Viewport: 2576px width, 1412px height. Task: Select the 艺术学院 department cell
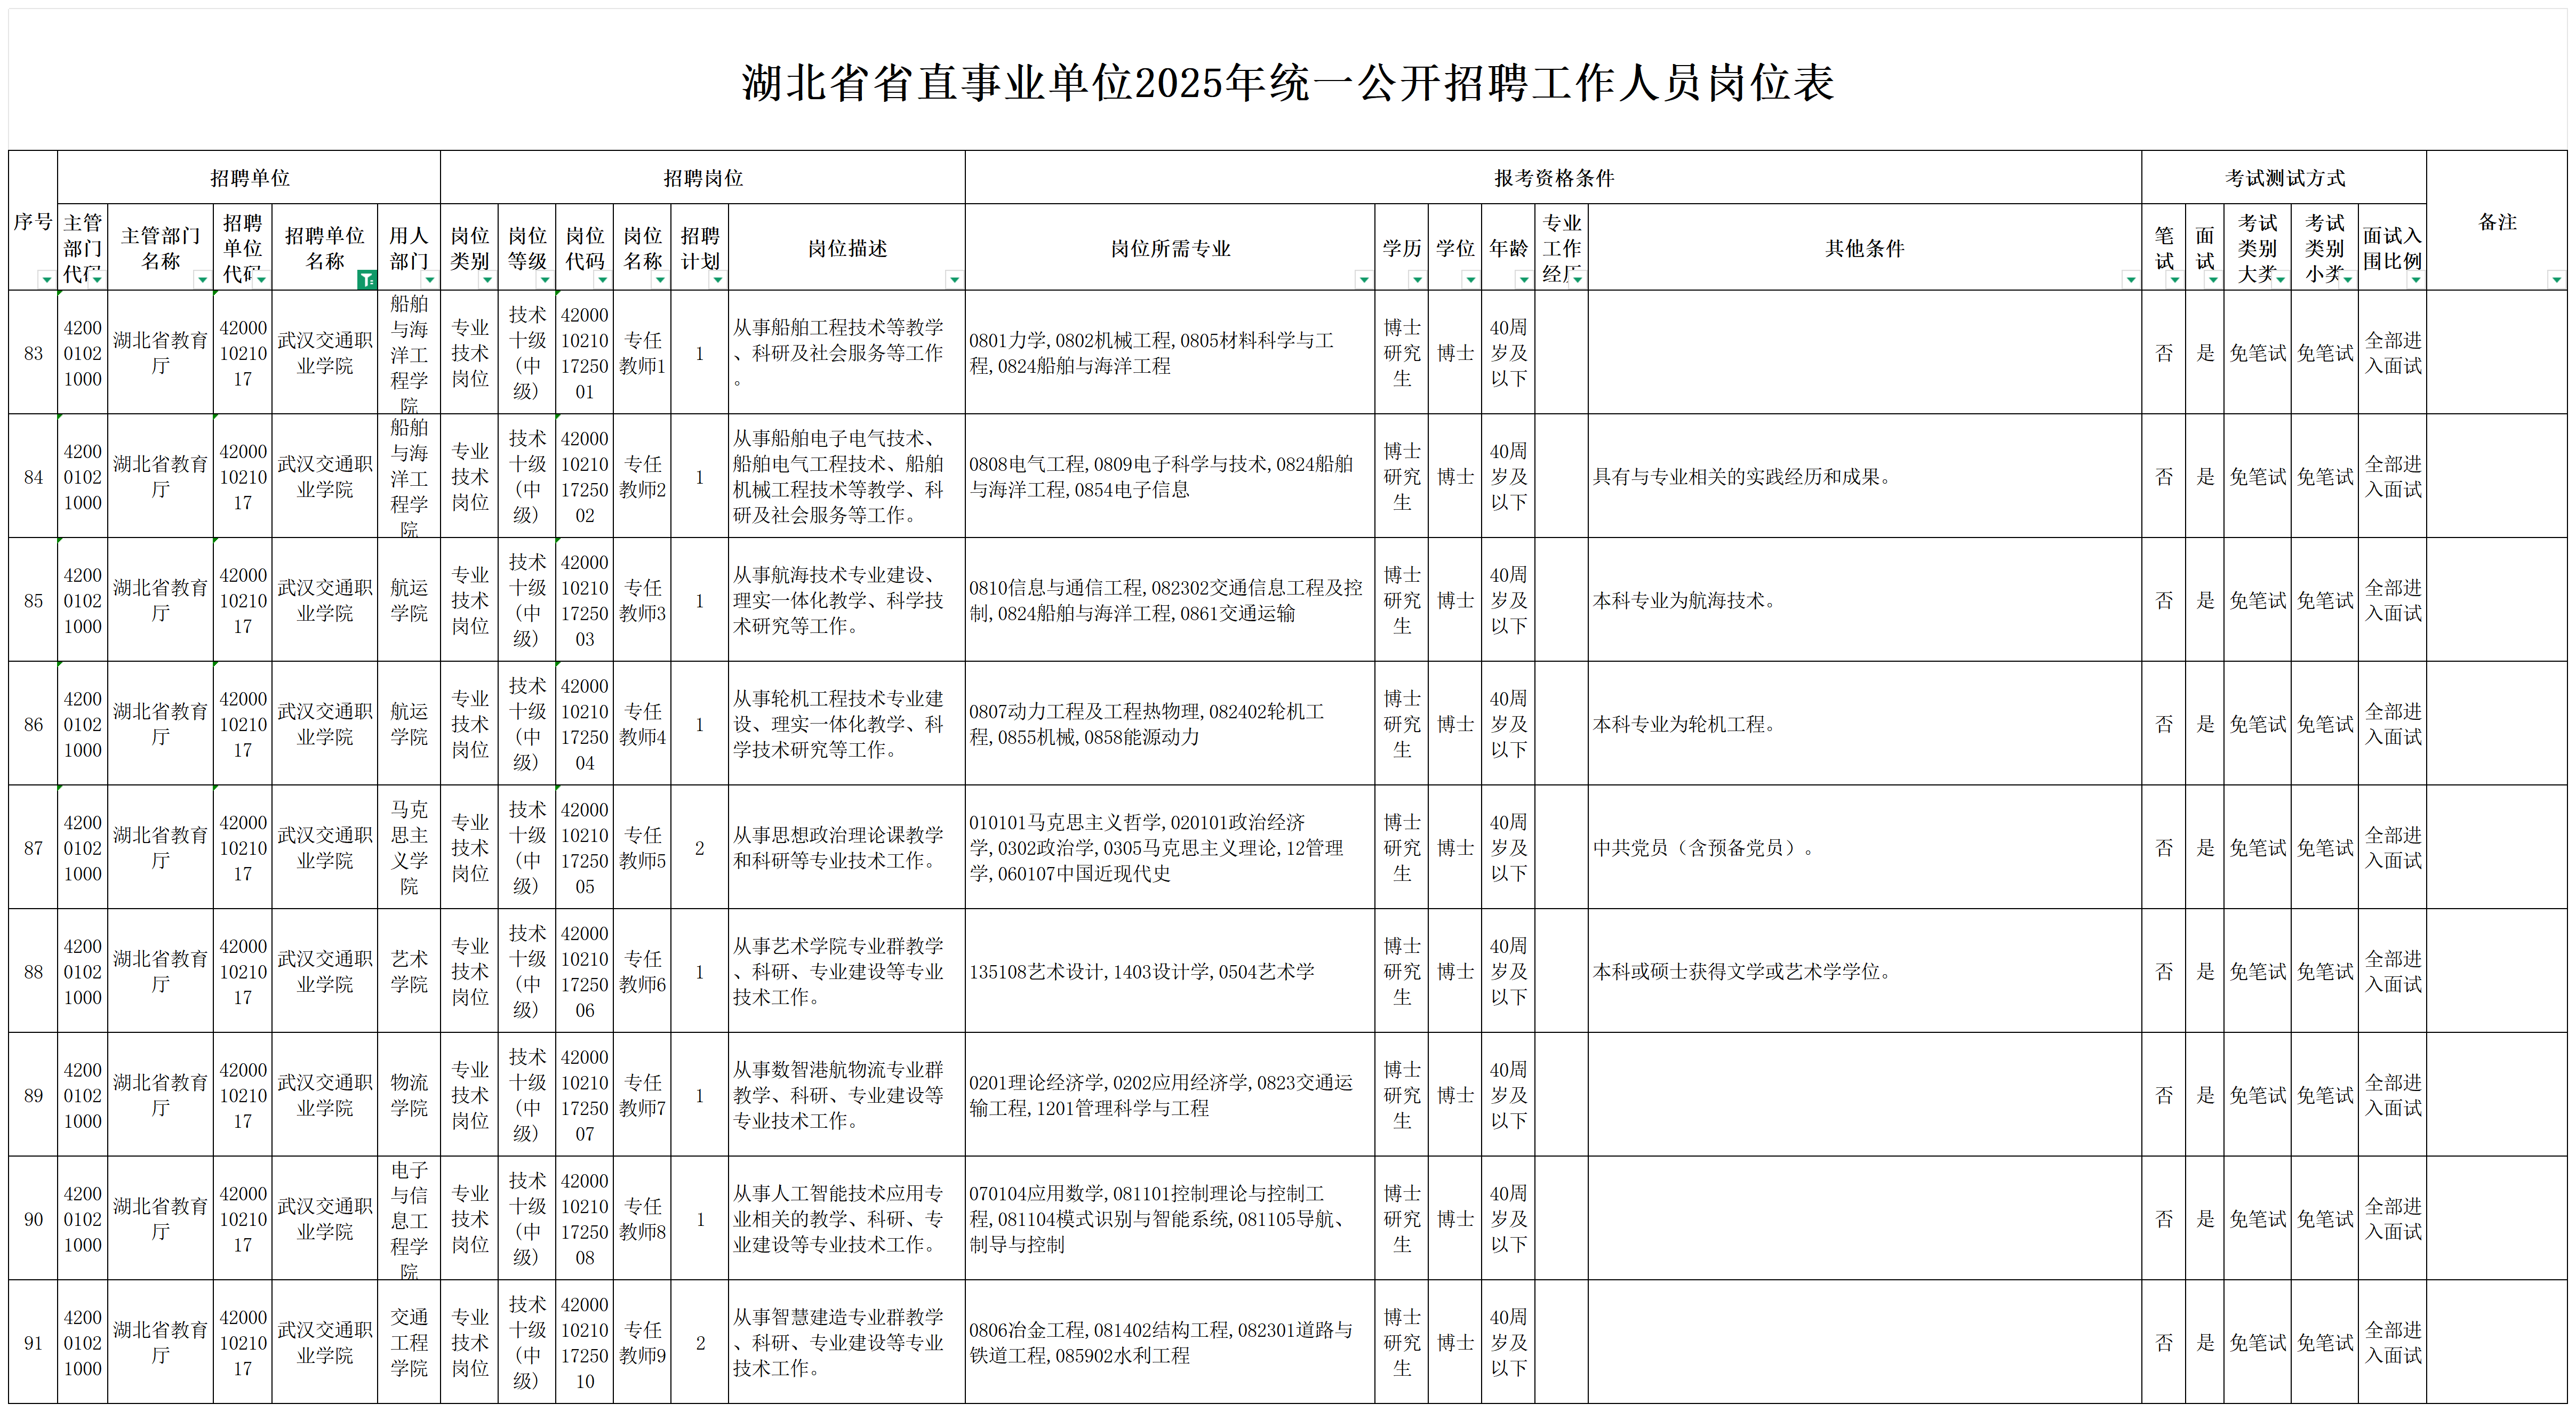[x=409, y=971]
